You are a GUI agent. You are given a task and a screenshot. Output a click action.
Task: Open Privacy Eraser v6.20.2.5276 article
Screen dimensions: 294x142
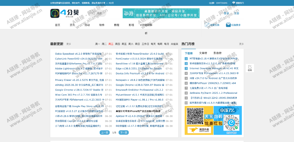point(79,80)
